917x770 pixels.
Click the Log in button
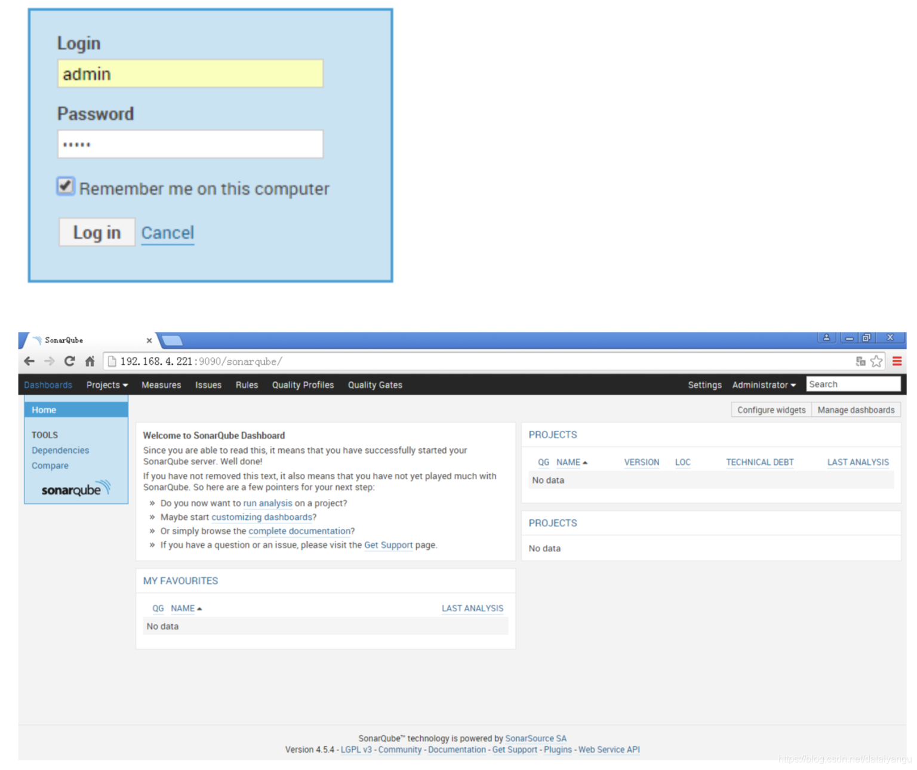(97, 232)
